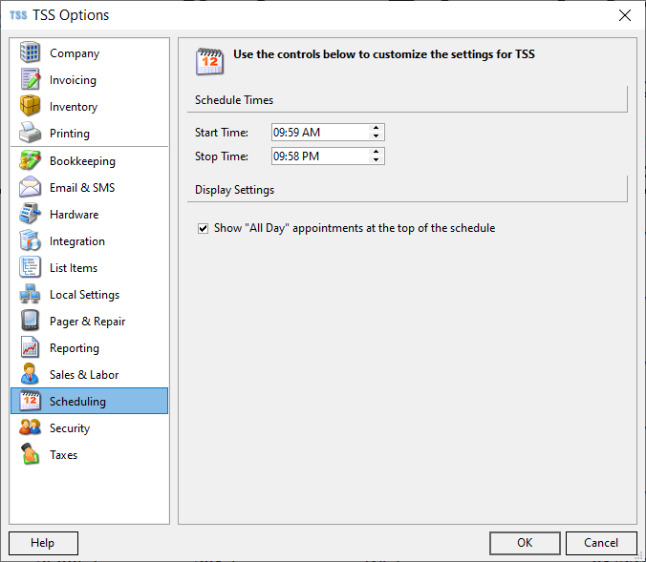The height and width of the screenshot is (562, 646).
Task: Click the Taxes hand icon
Action: click(x=30, y=454)
